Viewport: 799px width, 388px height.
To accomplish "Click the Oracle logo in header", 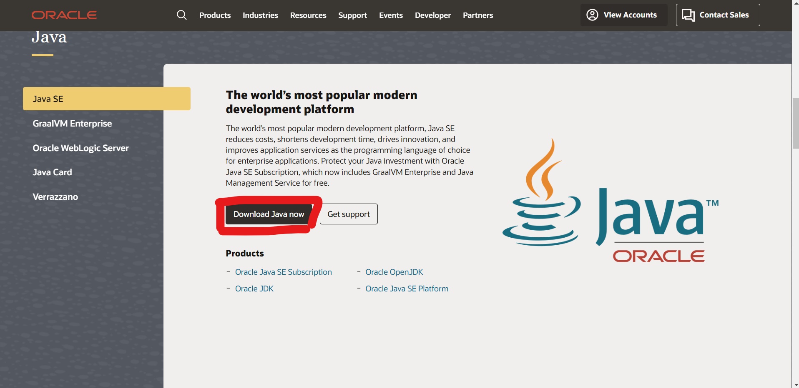I will (x=64, y=15).
